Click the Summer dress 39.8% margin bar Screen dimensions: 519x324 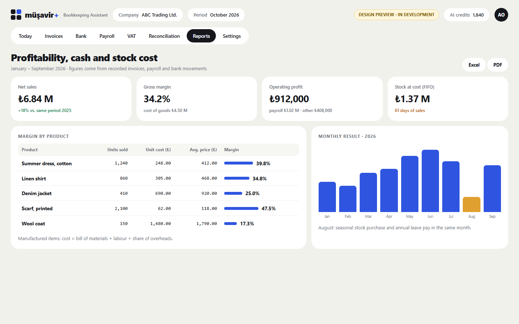239,163
